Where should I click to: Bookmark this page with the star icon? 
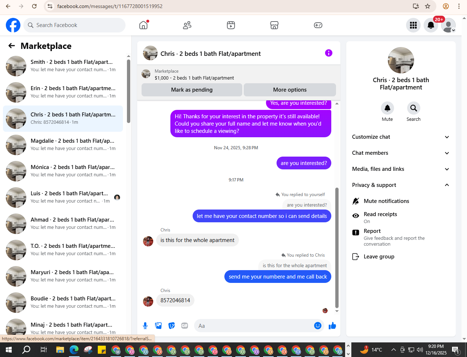click(428, 6)
